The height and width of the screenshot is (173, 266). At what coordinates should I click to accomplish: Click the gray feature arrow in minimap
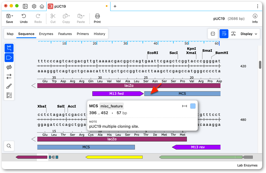[x=248, y=157]
